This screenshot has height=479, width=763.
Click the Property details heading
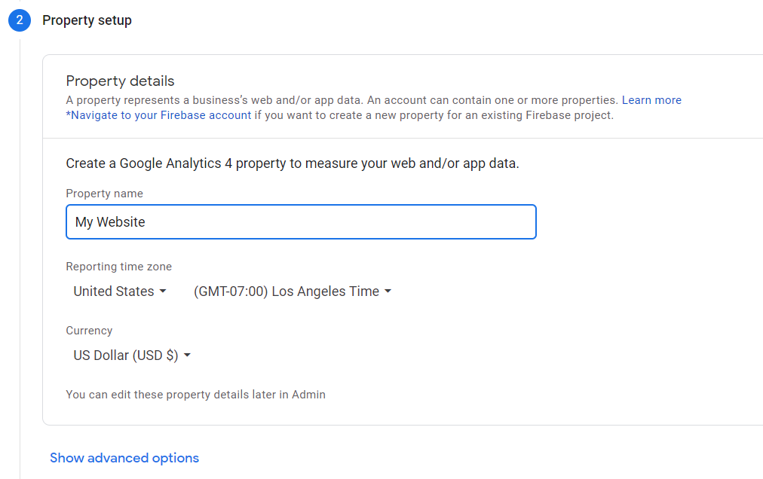(120, 81)
